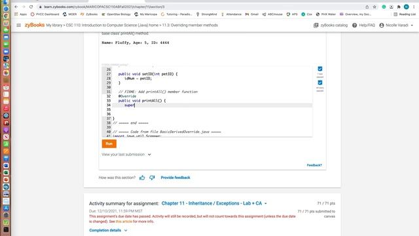Expand the Nicolle Varadi account menu
This screenshot has height=236, width=419.
pos(396,25)
